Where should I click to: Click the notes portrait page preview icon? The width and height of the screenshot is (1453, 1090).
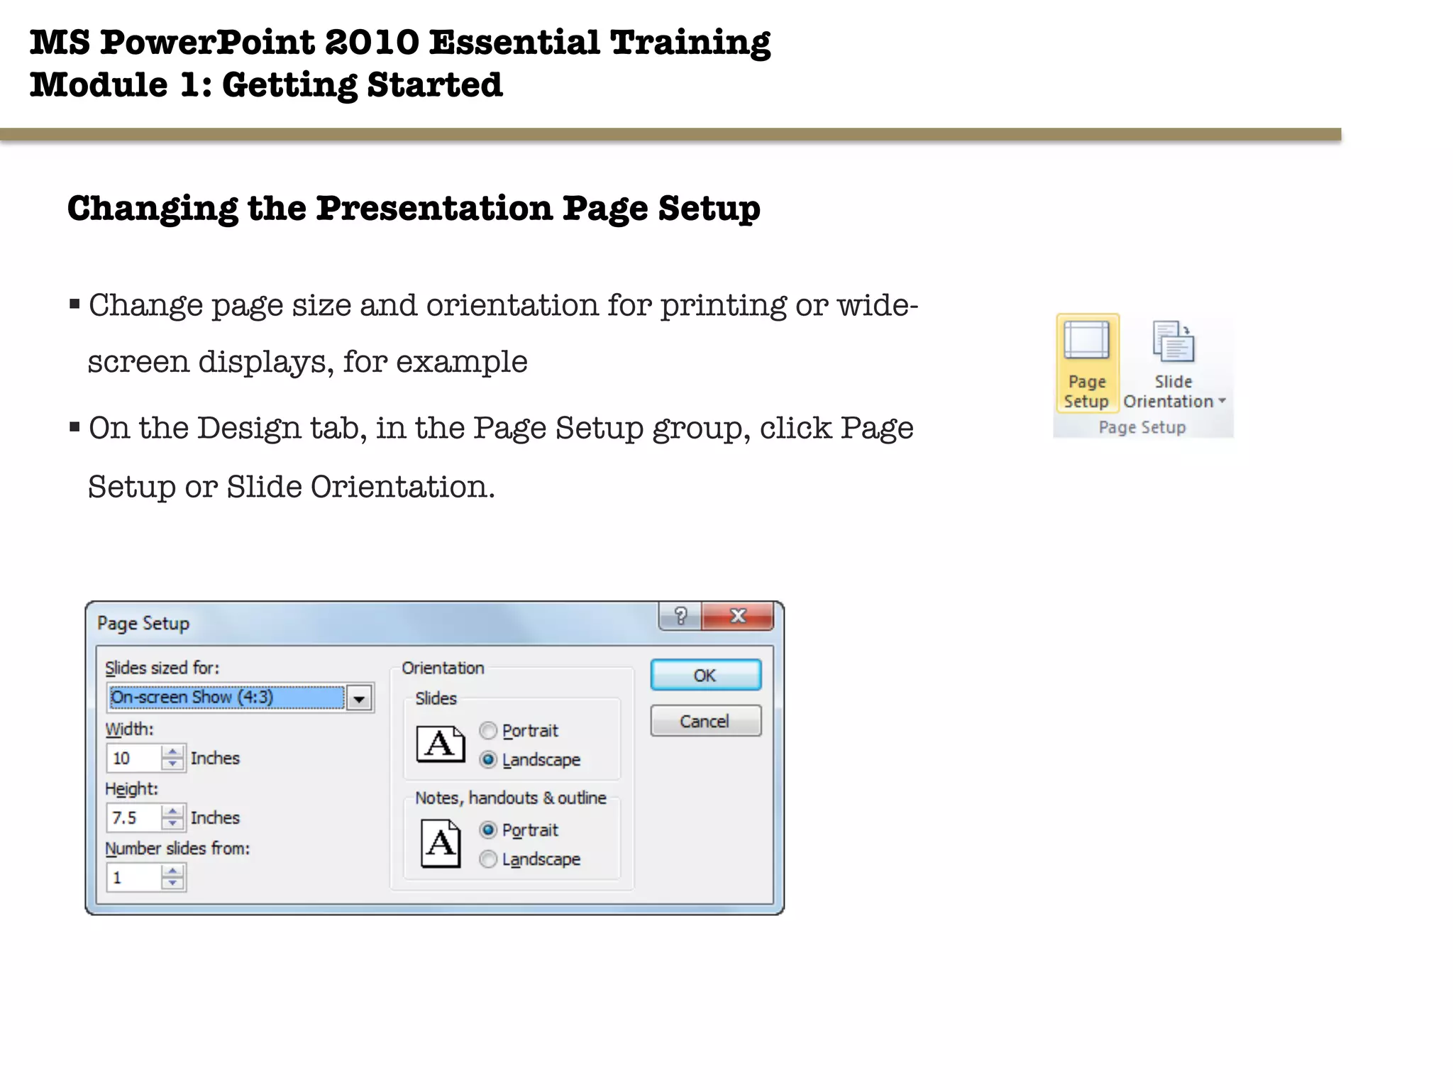[440, 844]
